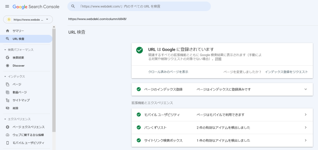Click the crossed-eye icon beside 削除

click(8, 108)
